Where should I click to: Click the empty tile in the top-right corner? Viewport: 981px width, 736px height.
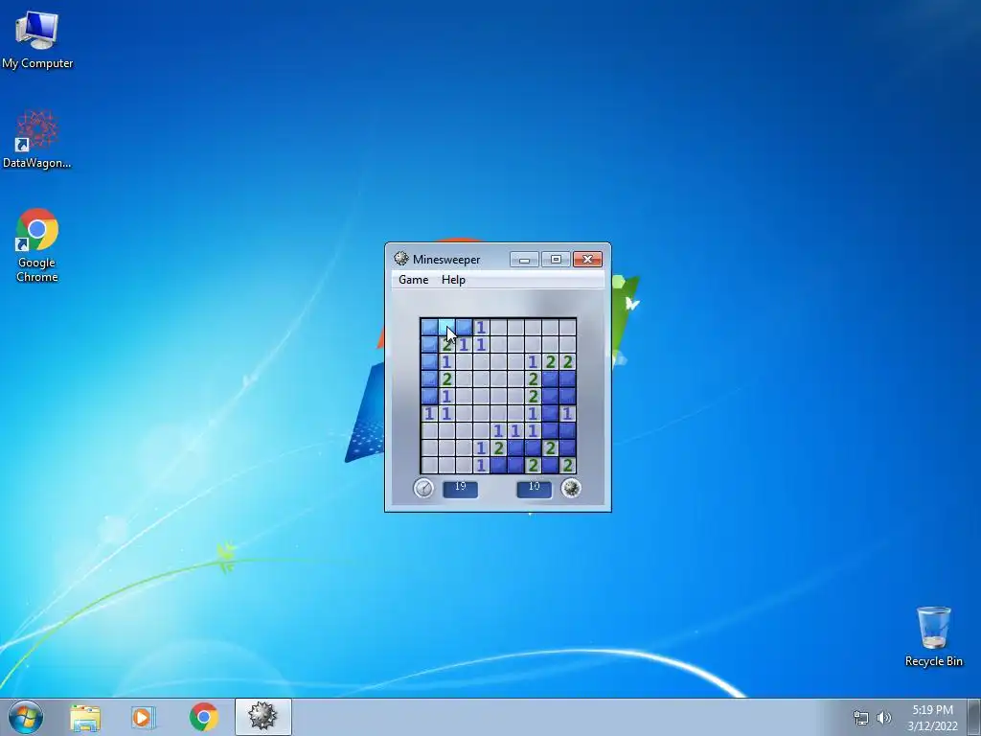pos(567,327)
